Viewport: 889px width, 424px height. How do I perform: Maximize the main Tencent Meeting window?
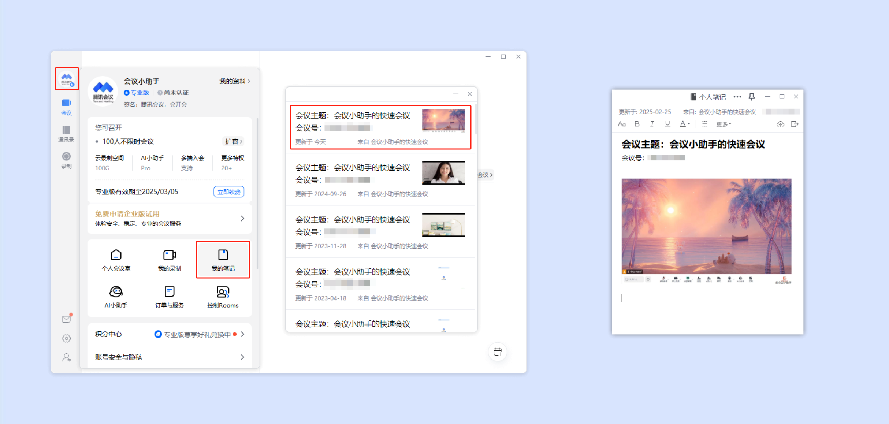click(x=503, y=57)
